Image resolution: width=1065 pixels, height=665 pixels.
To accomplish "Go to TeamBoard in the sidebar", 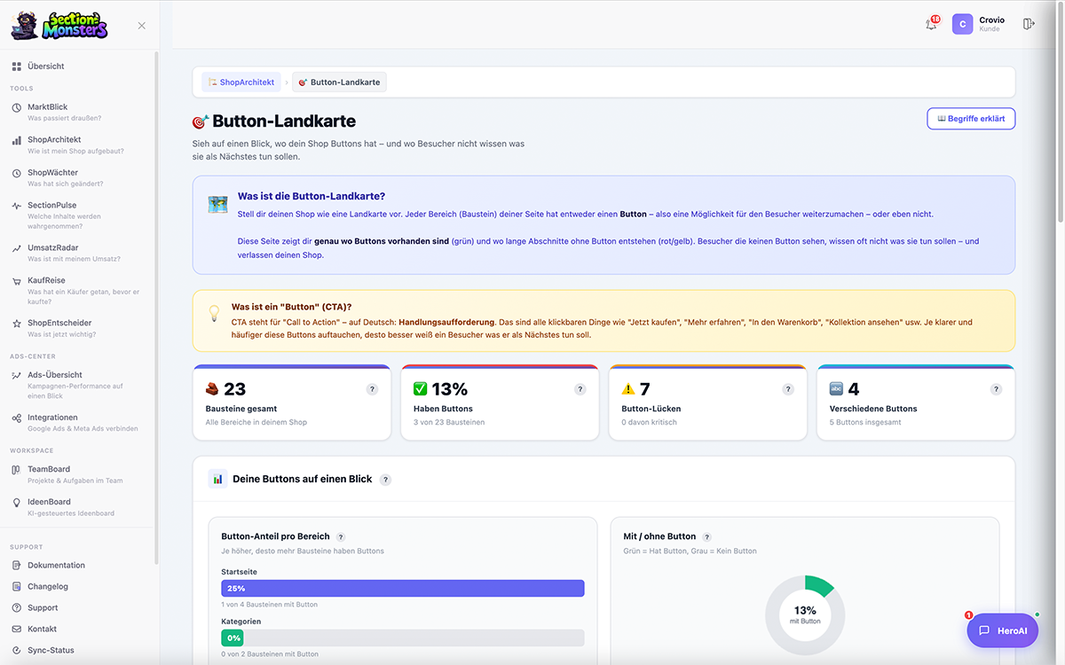I will [x=78, y=474].
